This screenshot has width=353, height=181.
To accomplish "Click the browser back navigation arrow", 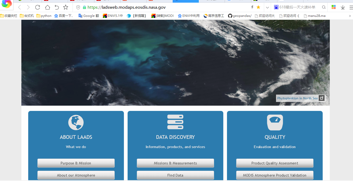I will (x=19, y=7).
